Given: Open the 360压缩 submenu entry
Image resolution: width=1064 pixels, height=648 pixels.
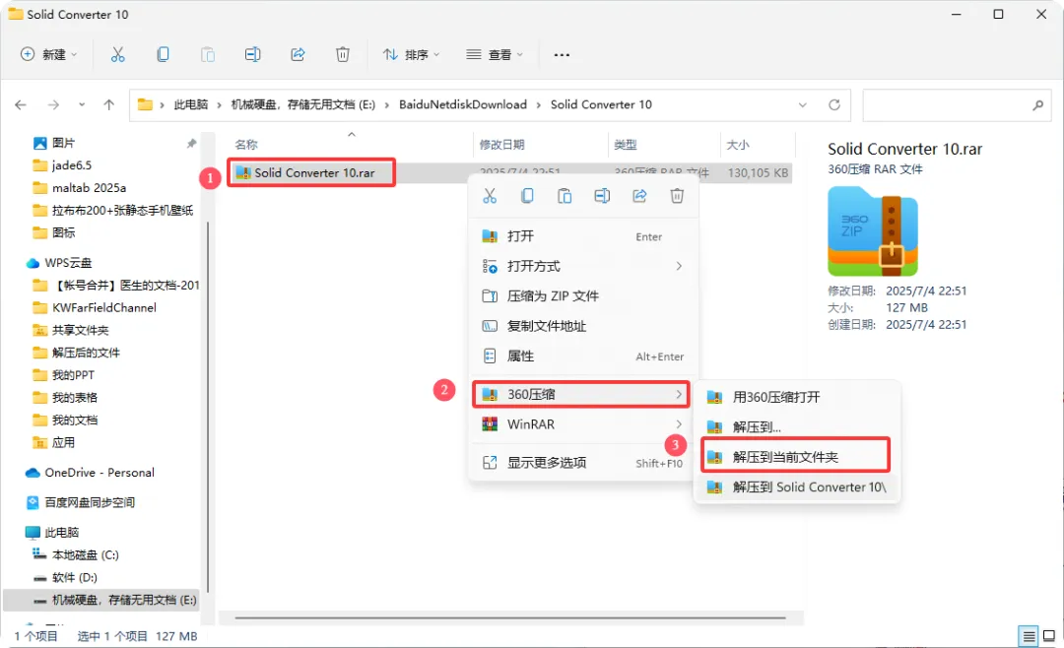Looking at the screenshot, I should click(581, 394).
